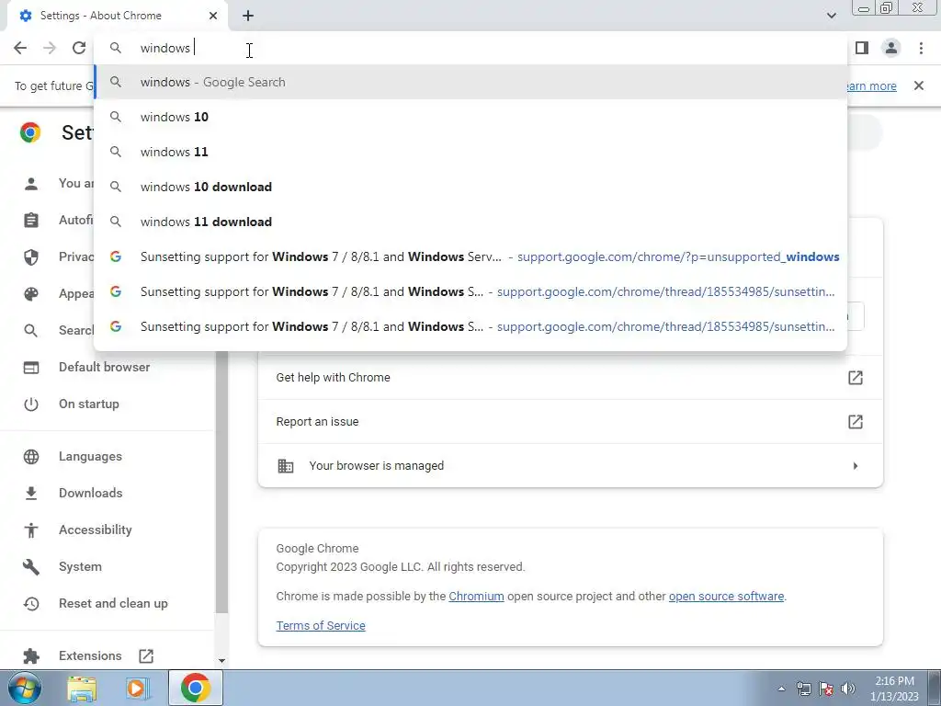The image size is (941, 706).
Task: Click the network tray icon
Action: pyautogui.click(x=803, y=689)
